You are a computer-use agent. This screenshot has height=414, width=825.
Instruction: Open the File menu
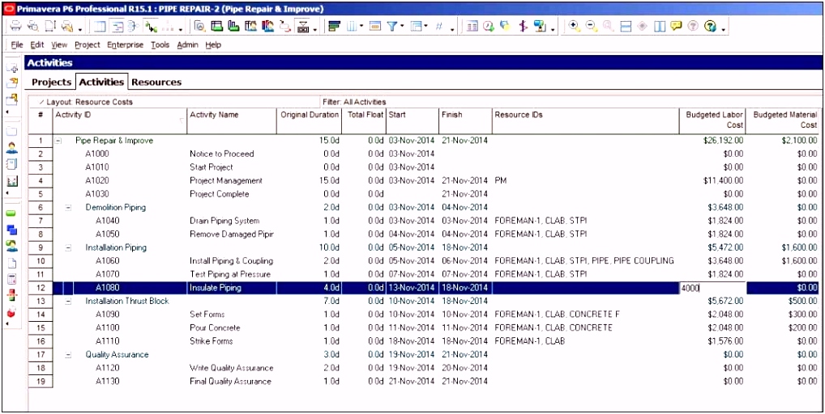coord(17,45)
